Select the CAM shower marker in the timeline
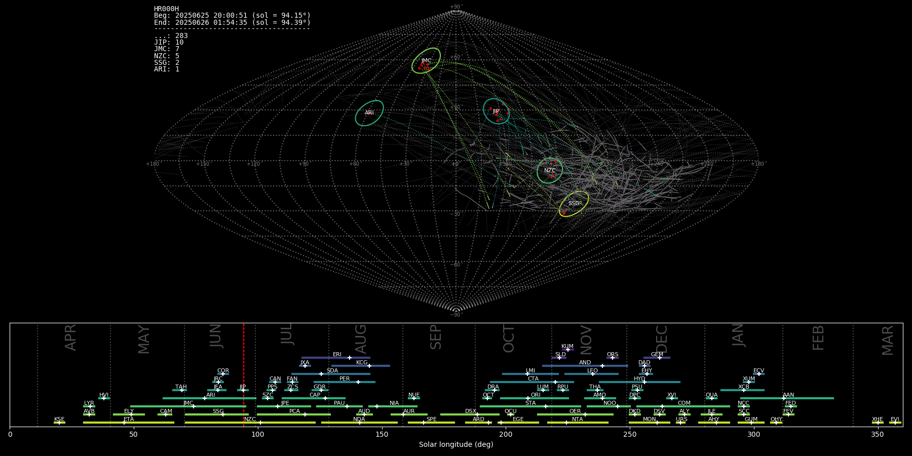Screen dimensions: 912x456 click(165, 414)
